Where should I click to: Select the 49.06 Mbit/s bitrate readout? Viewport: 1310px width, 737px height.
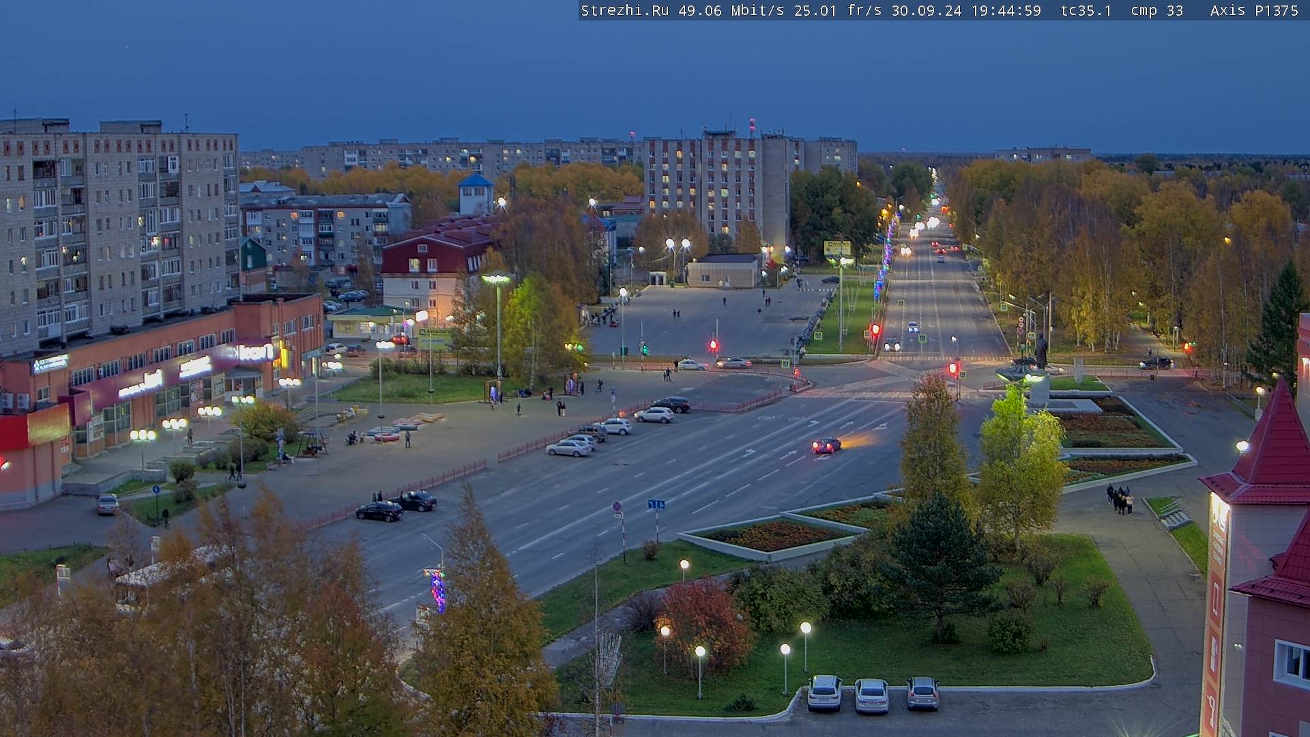[731, 10]
